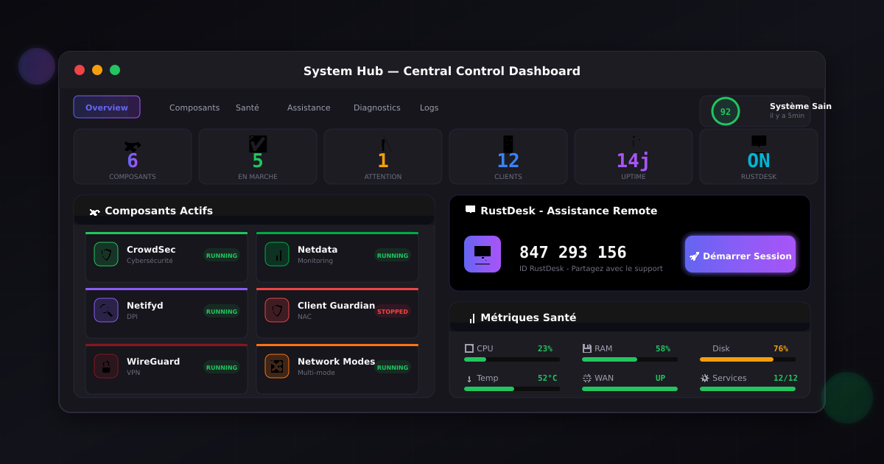884x464 pixels.
Task: Click the purple RustDesk monitor icon
Action: point(483,253)
